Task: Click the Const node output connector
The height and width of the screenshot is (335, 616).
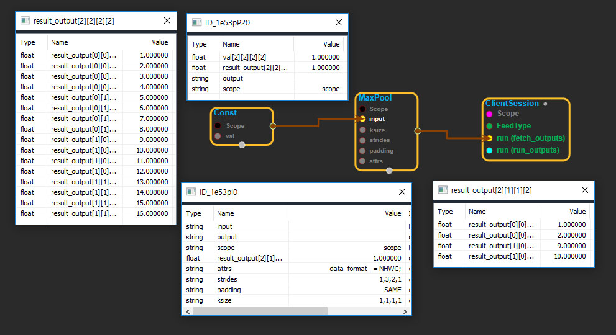Action: (x=272, y=126)
